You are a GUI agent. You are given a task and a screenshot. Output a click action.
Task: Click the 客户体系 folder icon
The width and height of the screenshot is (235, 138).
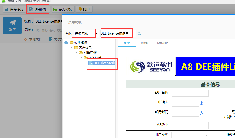tap(76, 48)
